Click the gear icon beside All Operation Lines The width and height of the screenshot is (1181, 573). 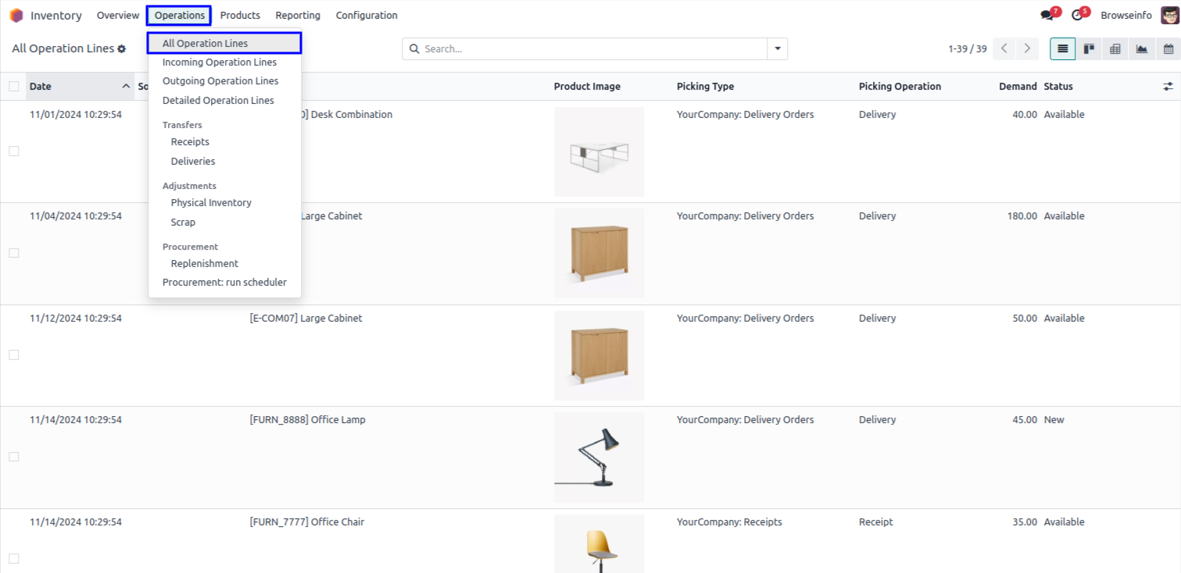click(122, 49)
